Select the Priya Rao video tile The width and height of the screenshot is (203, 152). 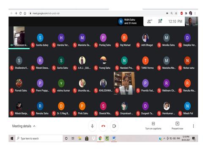pos(124,83)
